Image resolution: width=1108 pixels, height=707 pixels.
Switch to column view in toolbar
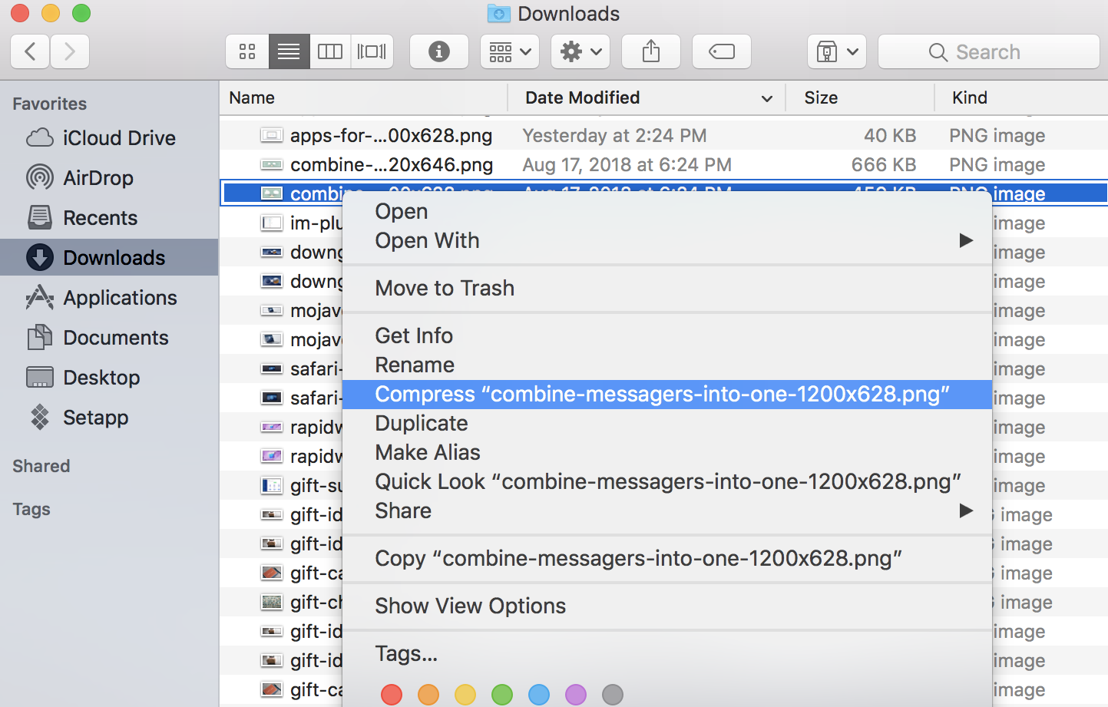point(330,51)
